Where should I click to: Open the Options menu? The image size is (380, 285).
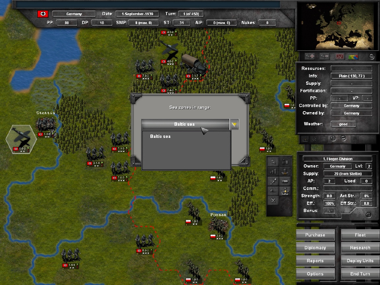coord(315,273)
